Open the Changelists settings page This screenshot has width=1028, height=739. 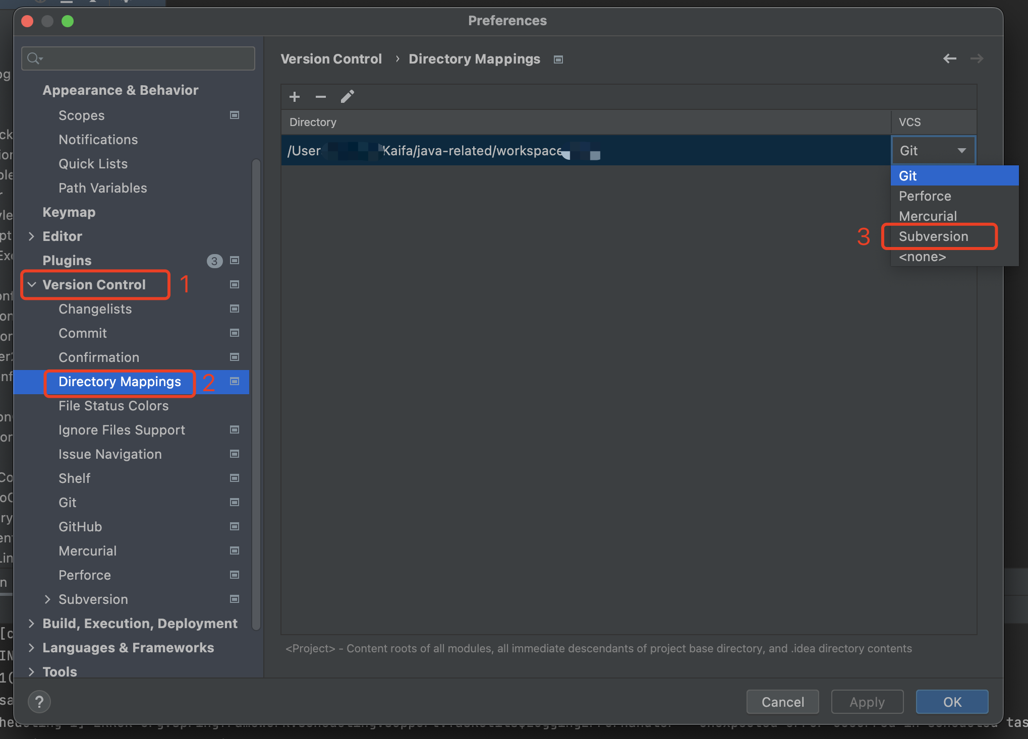click(x=95, y=309)
